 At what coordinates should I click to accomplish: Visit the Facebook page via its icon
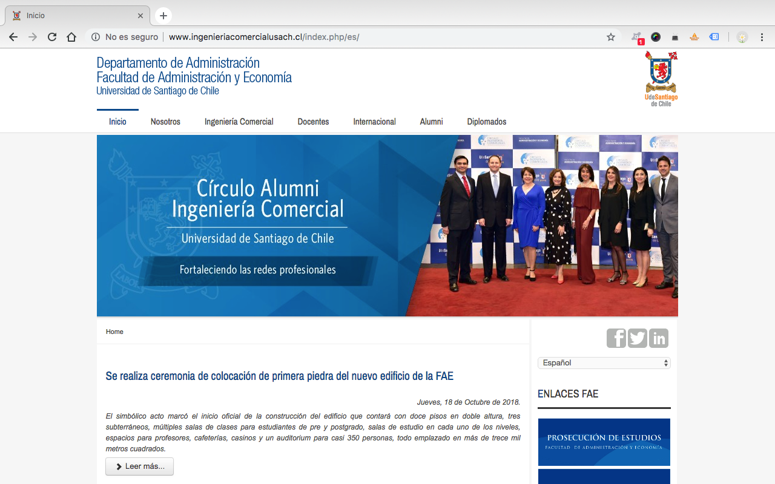pyautogui.click(x=616, y=338)
